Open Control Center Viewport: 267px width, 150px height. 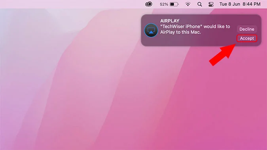(211, 4)
